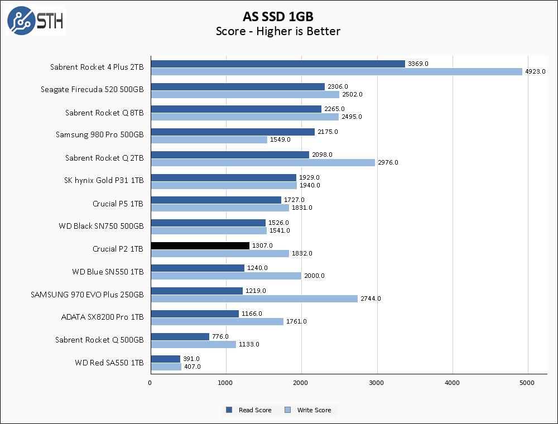Click the 1929.0 read score value
This screenshot has height=424, width=558.
309,177
